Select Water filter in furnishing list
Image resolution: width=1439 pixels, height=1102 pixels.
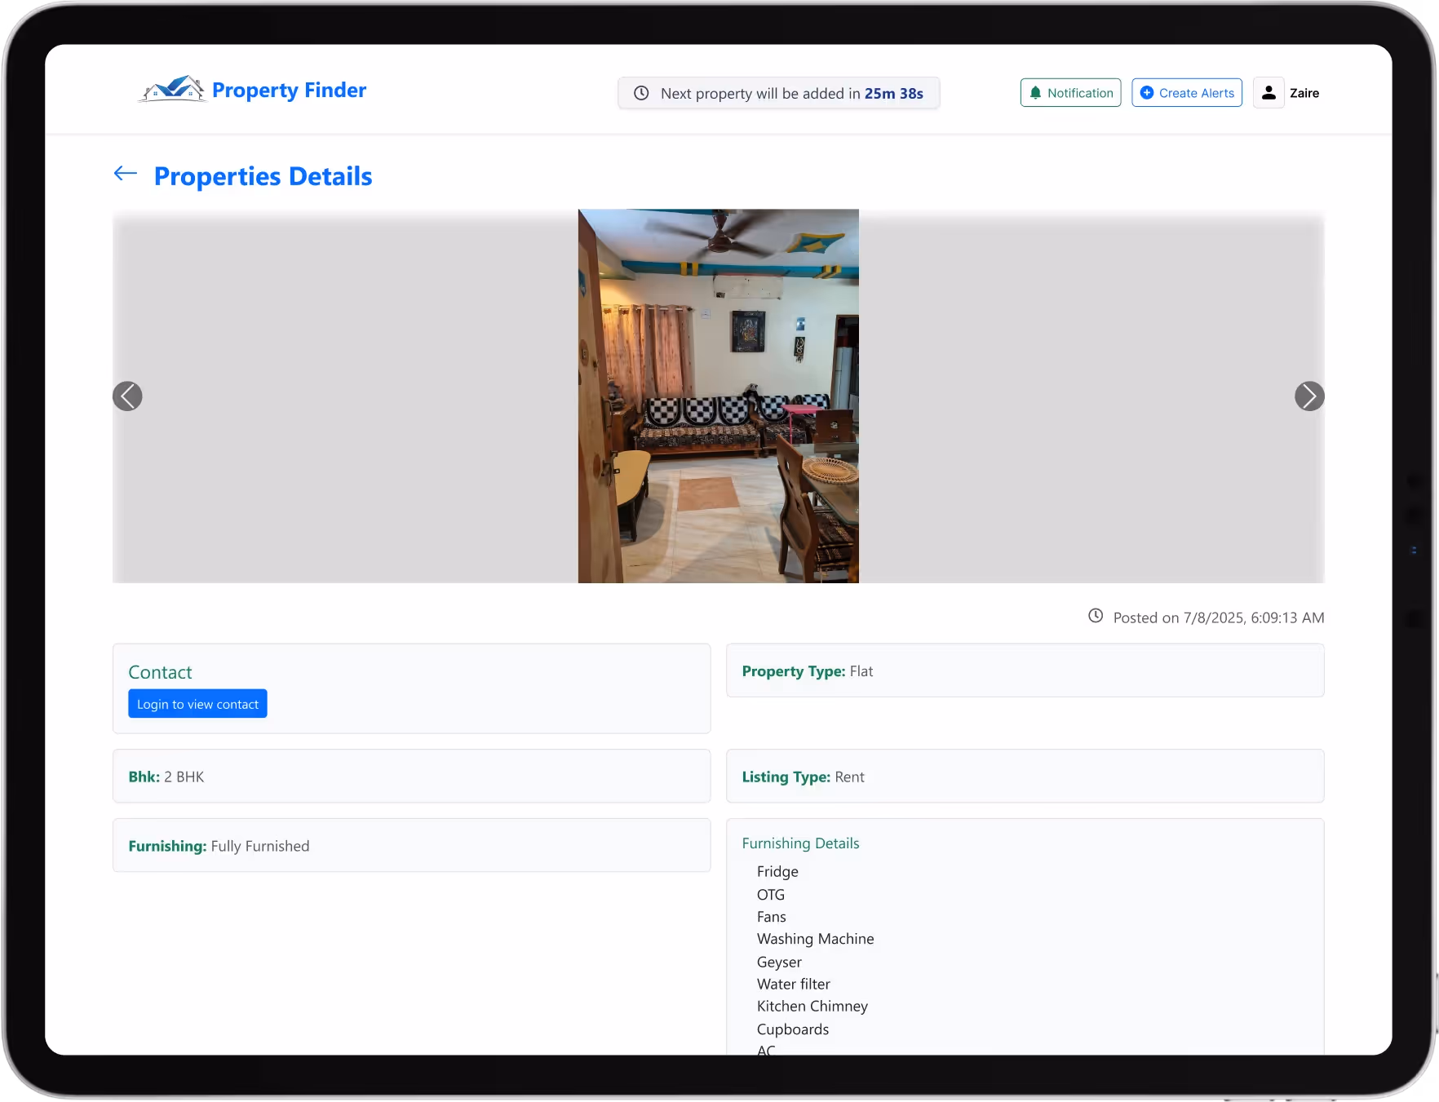point(794,984)
